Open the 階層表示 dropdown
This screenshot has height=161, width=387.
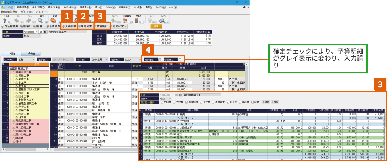click(x=63, y=59)
